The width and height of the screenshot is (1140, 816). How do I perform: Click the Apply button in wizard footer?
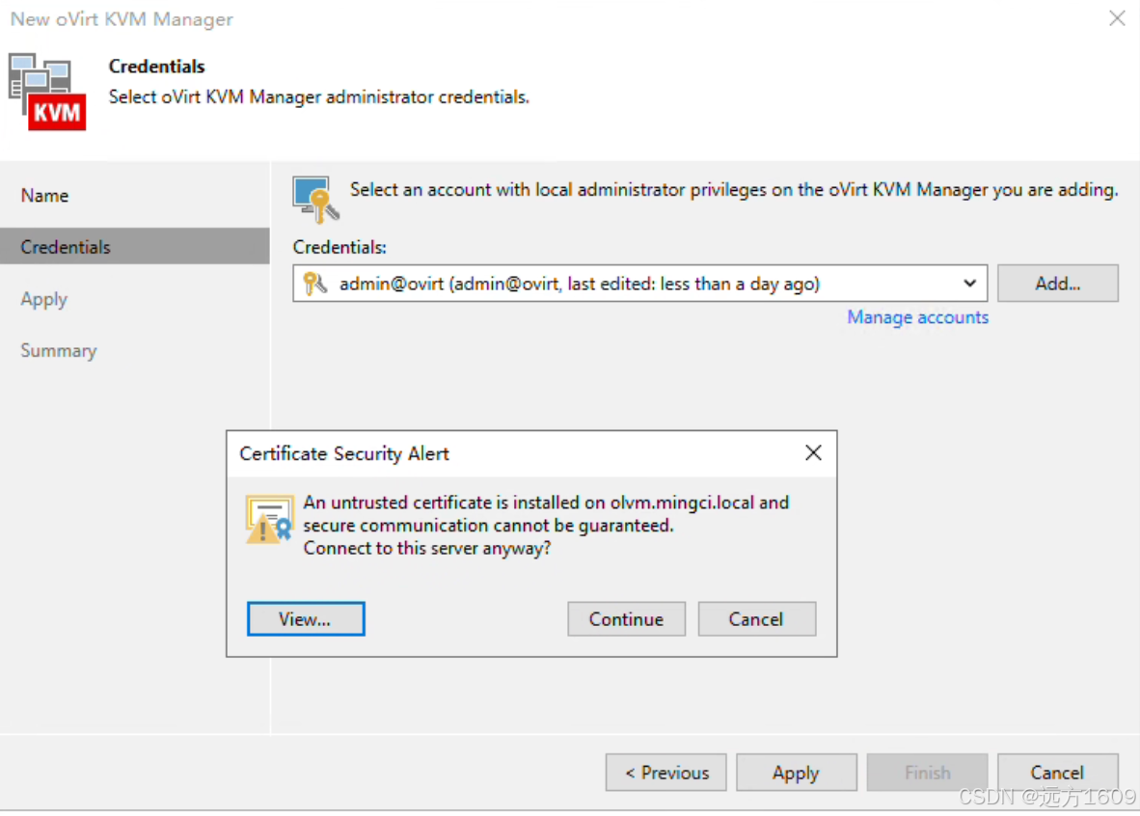(x=796, y=773)
